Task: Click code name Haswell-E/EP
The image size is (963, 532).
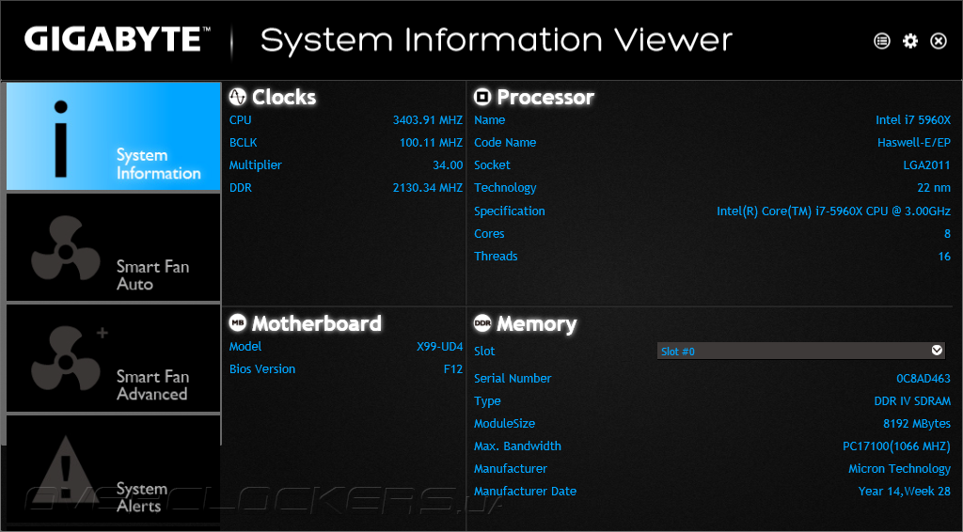Action: coord(914,142)
